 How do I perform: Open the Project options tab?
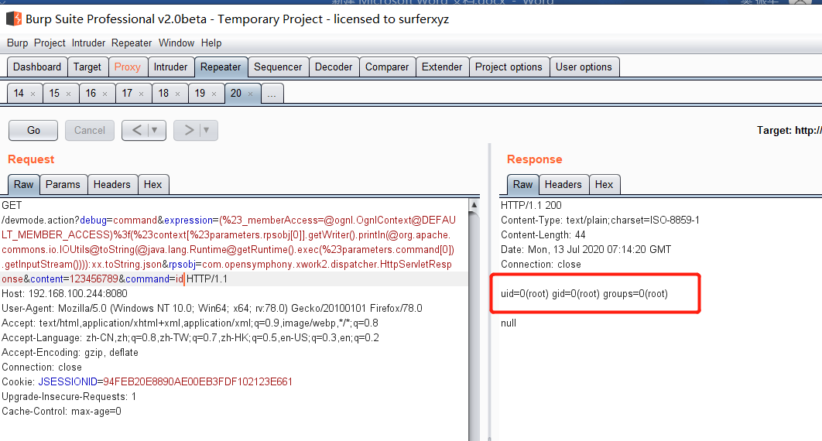[x=509, y=67]
